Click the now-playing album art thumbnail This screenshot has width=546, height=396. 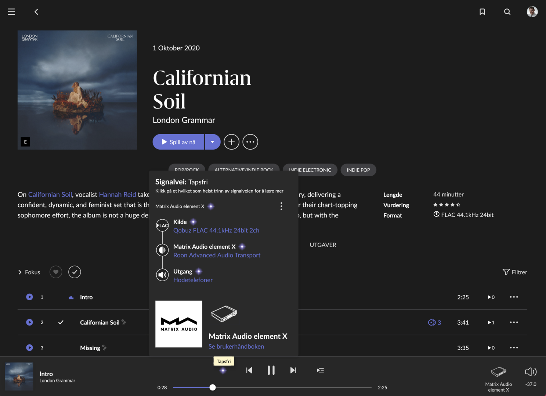click(19, 377)
